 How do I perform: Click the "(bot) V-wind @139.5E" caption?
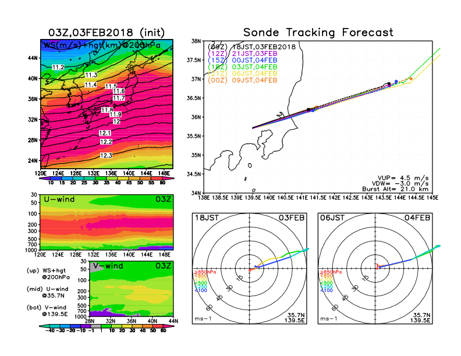point(47,311)
